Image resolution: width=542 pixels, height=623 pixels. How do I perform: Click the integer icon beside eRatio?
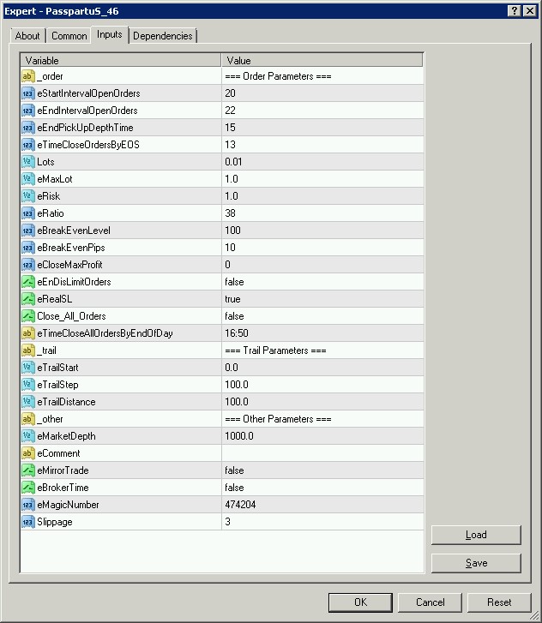(27, 213)
